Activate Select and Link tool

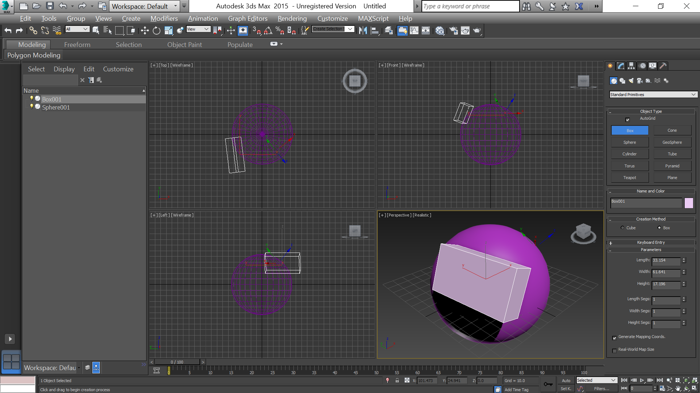[x=33, y=31]
